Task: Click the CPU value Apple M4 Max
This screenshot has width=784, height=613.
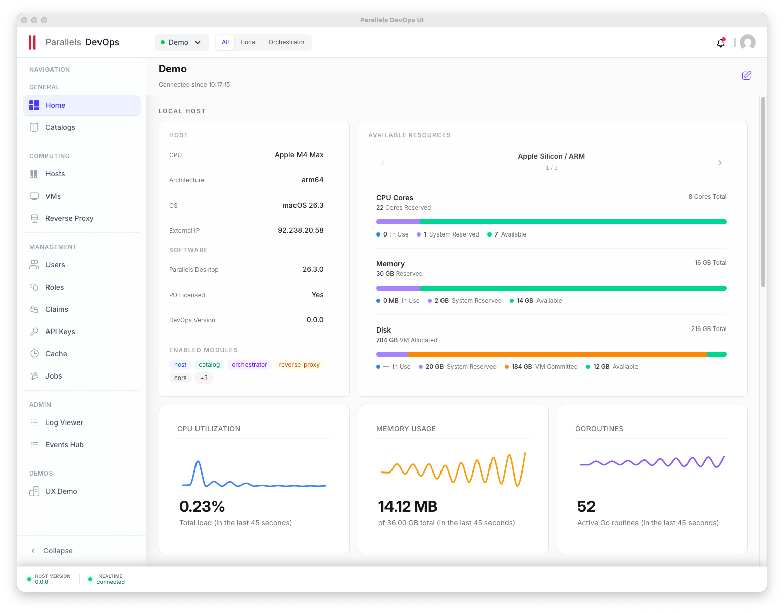Action: [299, 155]
